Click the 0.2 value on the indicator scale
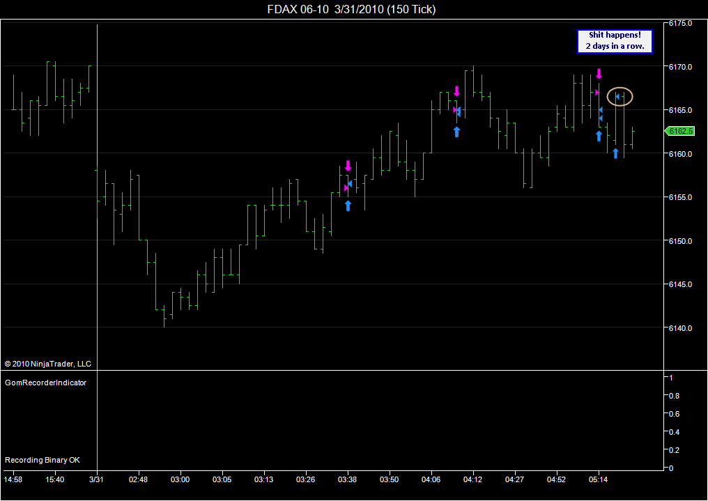This screenshot has height=501, width=708. (674, 450)
